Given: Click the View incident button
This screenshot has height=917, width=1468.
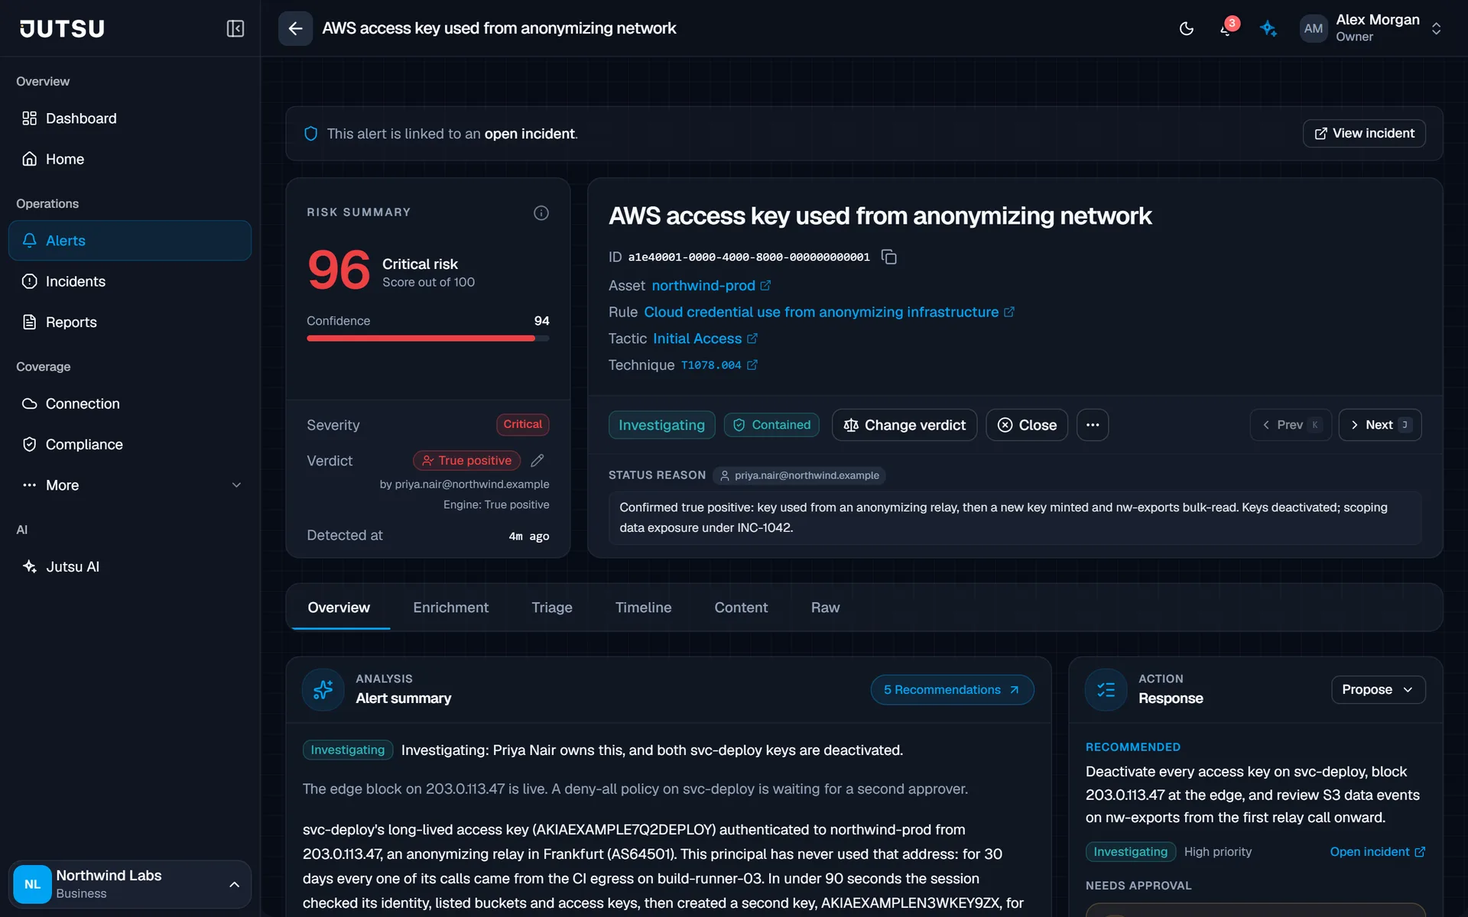Looking at the screenshot, I should tap(1364, 133).
